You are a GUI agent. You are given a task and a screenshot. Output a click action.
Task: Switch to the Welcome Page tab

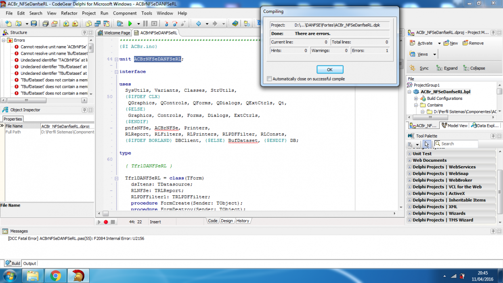pyautogui.click(x=114, y=33)
